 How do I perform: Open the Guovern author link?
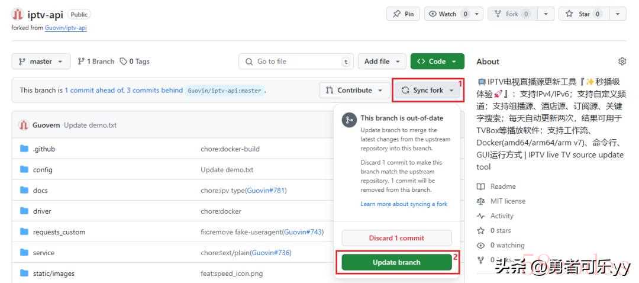[x=46, y=125]
